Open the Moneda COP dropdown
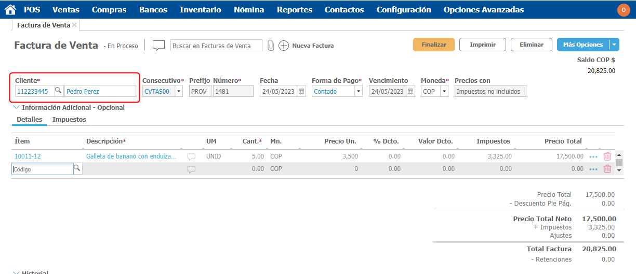 (444, 91)
